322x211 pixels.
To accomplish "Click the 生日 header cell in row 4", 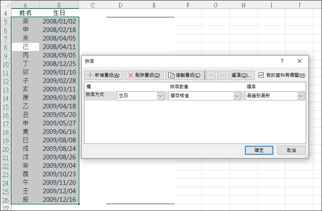I will [59, 13].
